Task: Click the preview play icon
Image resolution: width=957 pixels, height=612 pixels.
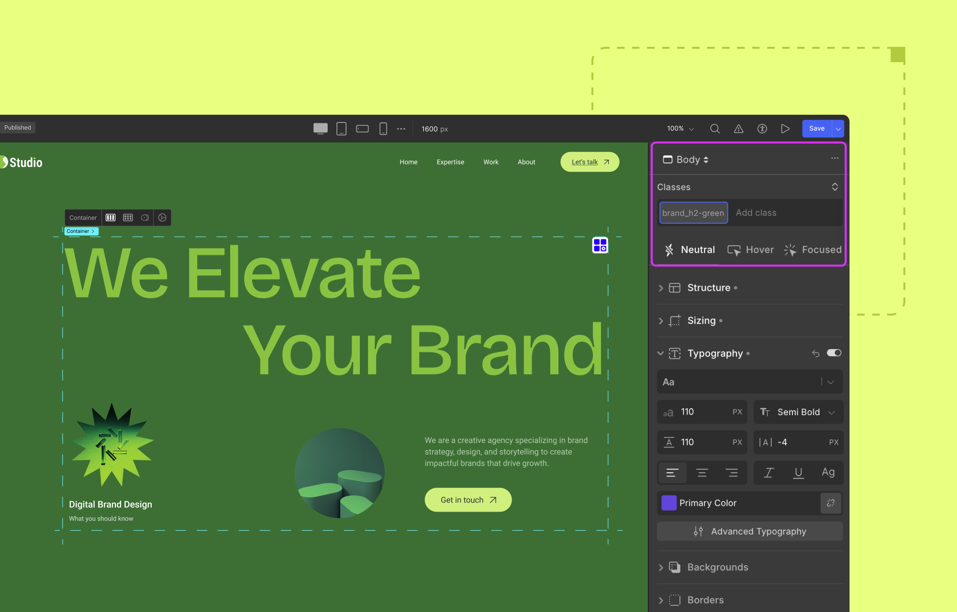Action: [785, 129]
